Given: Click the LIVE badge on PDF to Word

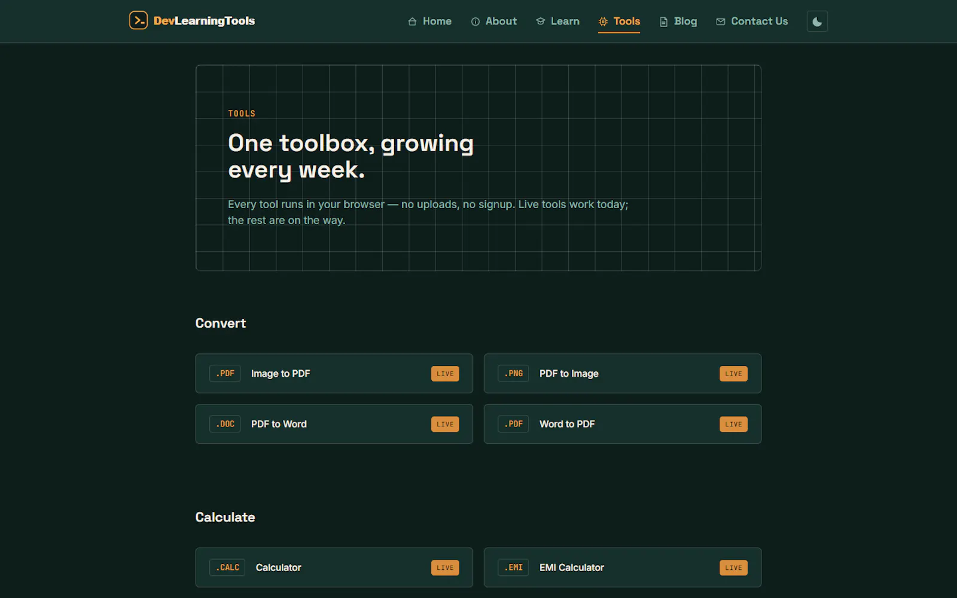Looking at the screenshot, I should point(445,424).
